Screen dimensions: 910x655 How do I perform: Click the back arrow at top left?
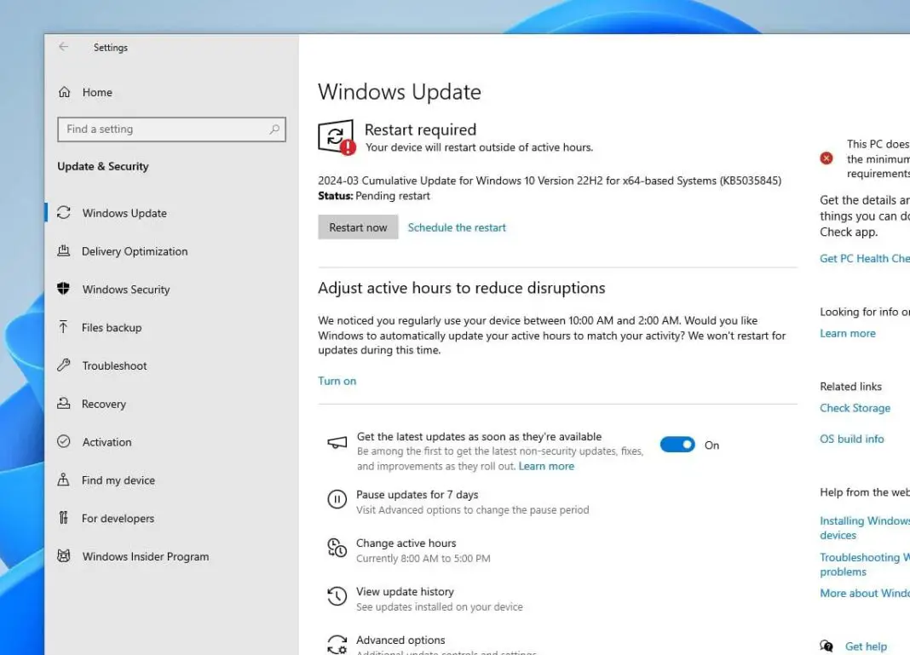pyautogui.click(x=65, y=48)
